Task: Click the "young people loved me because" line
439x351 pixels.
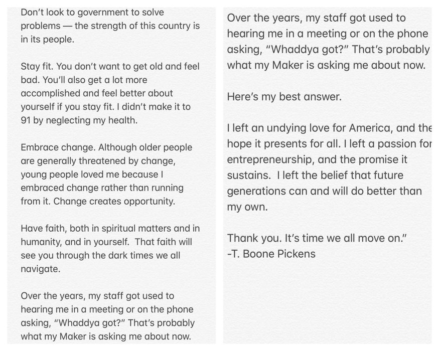Action: tap(96, 174)
